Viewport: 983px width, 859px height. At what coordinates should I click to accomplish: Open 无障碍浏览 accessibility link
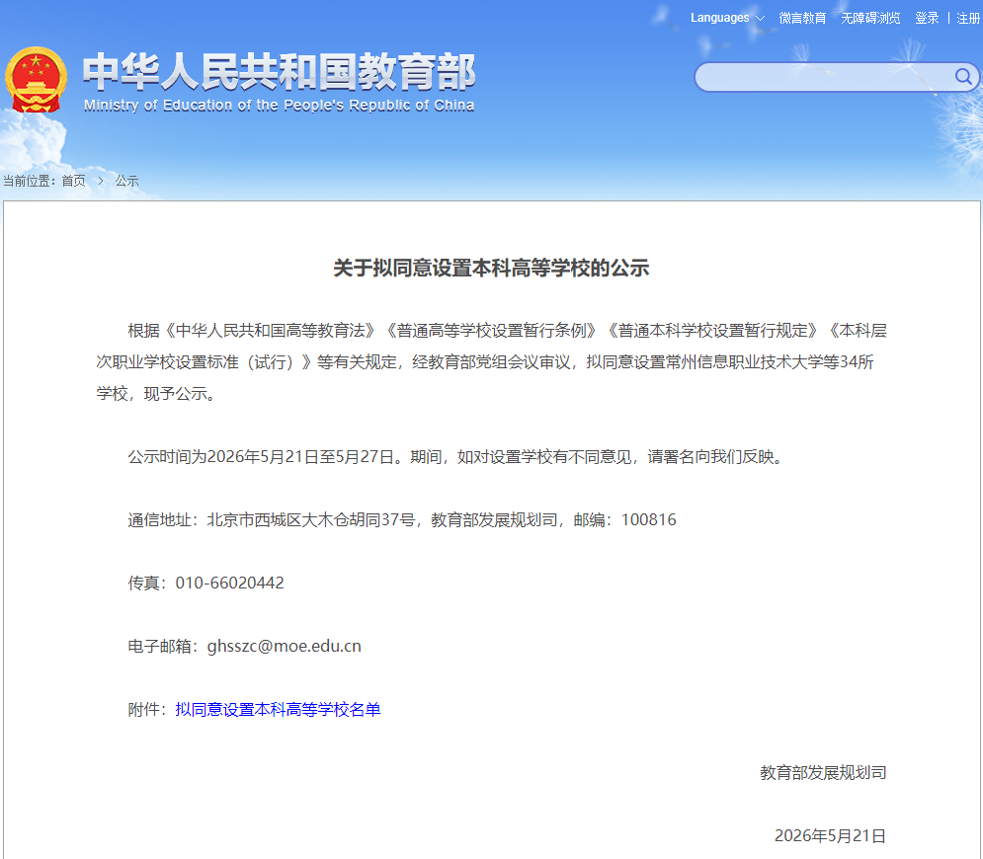pyautogui.click(x=870, y=18)
